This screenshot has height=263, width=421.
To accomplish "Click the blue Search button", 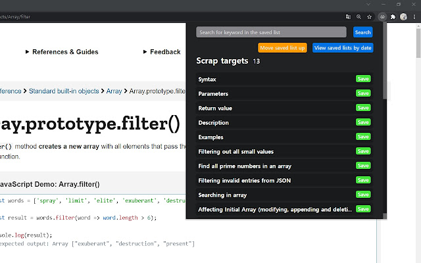I will (362, 32).
